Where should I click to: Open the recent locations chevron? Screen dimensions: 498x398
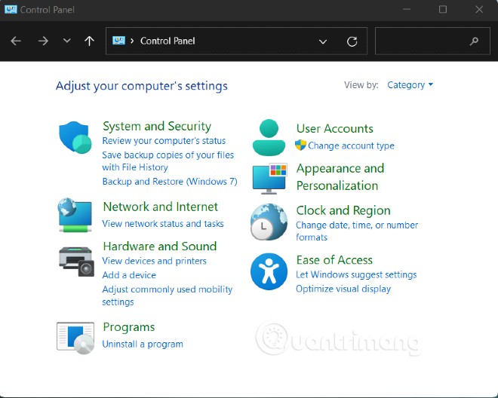66,41
